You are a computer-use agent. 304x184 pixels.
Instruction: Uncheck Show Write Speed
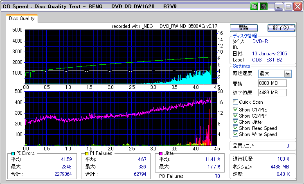point(235,134)
